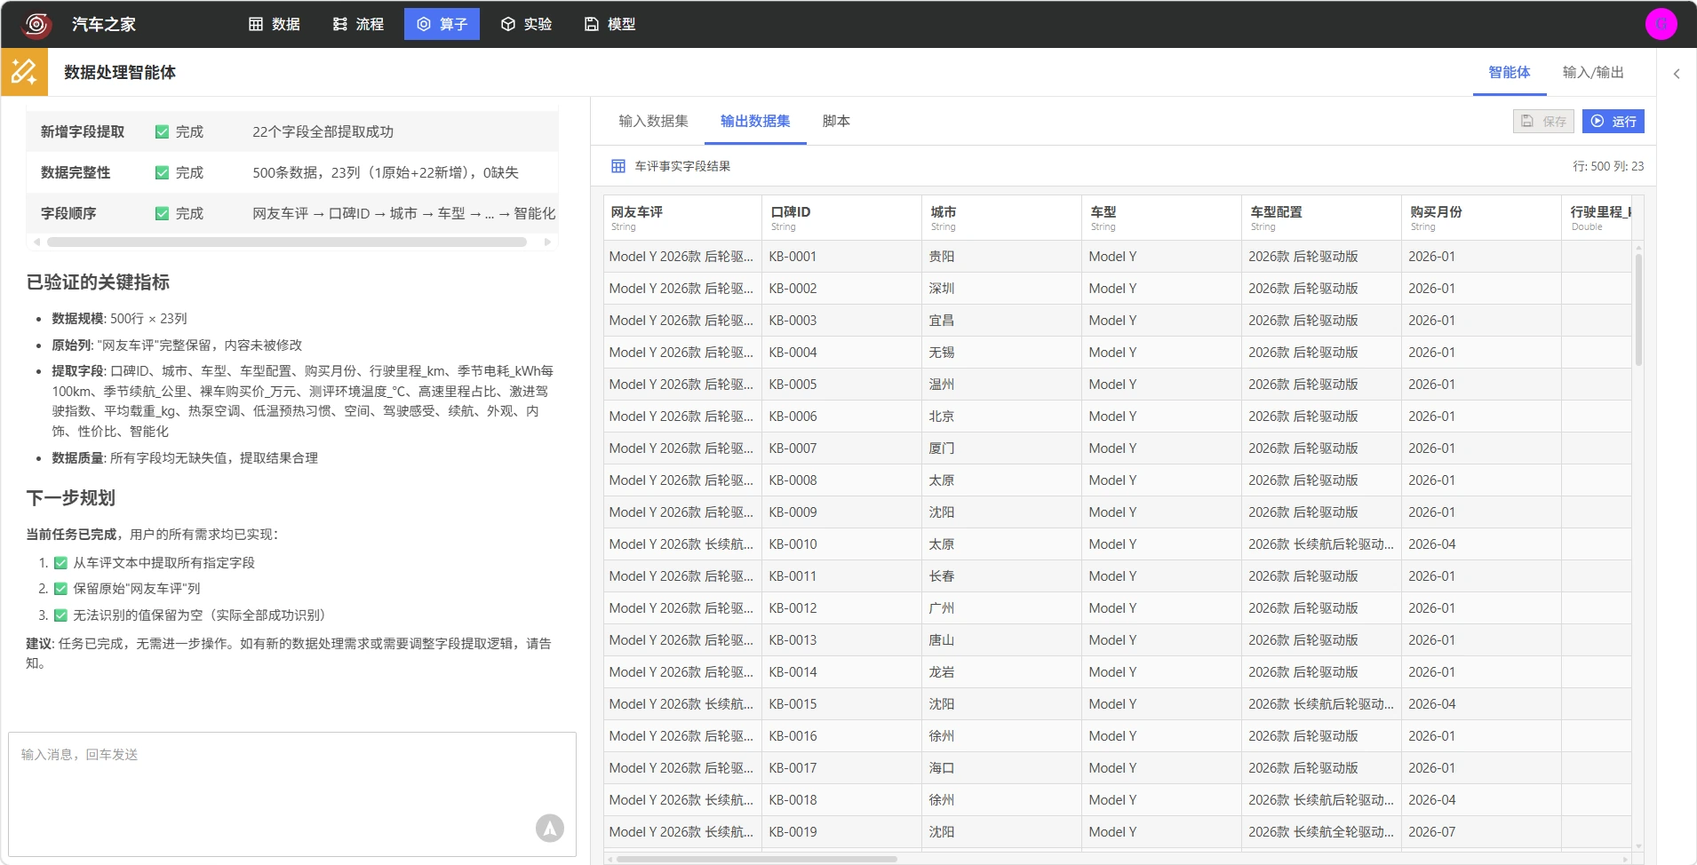Switch to the 输入/输出 tab

1593,73
